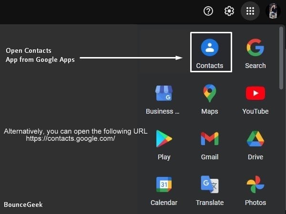
Task: Open Google Photos app
Action: [255, 191]
